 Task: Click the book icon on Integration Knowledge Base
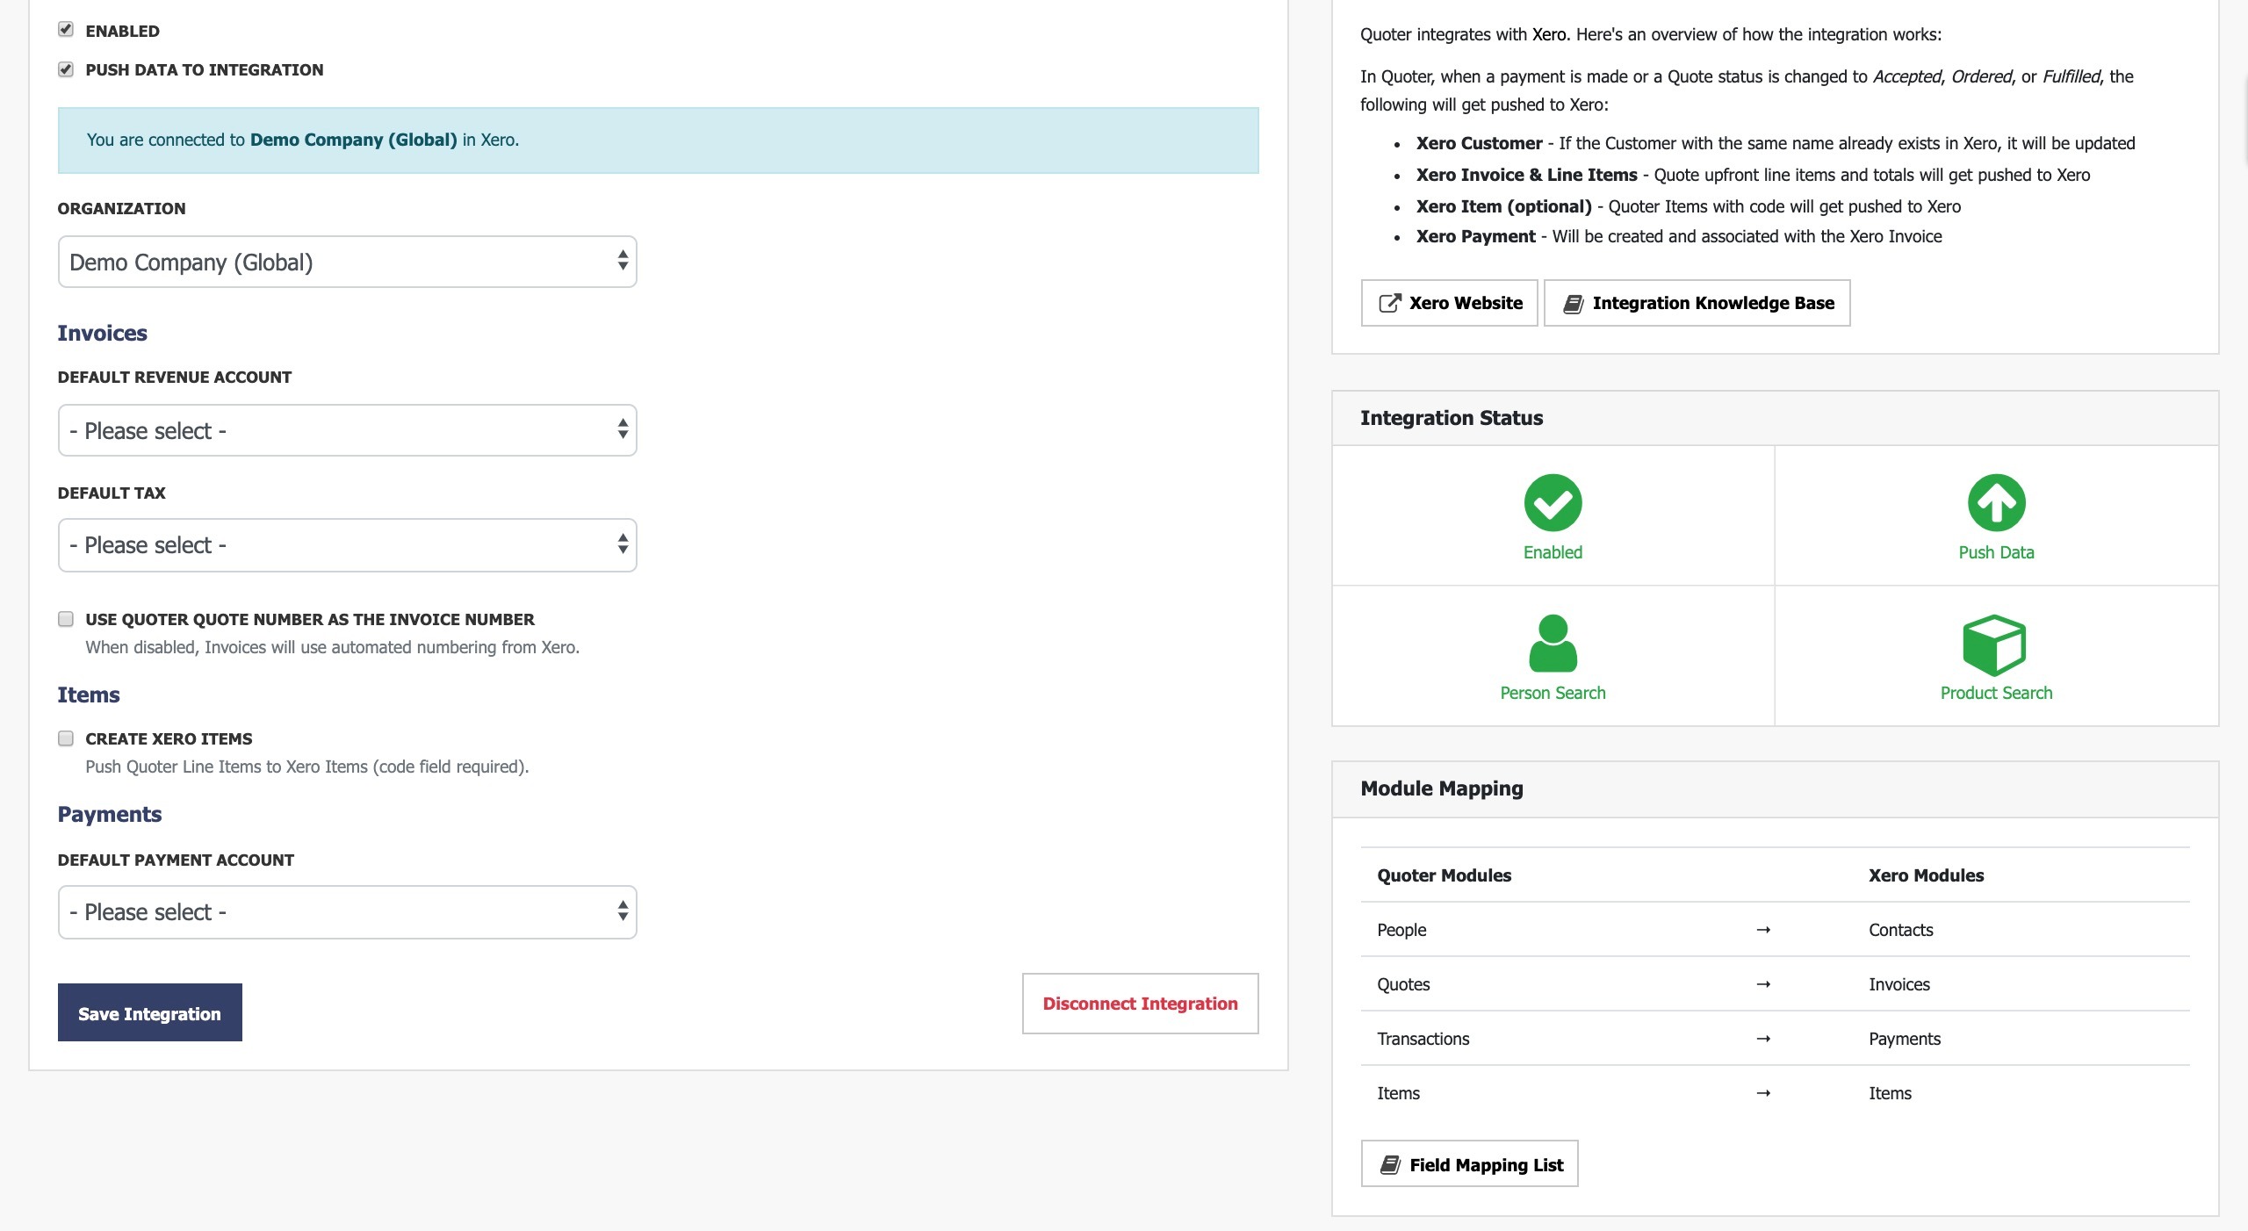click(x=1573, y=304)
